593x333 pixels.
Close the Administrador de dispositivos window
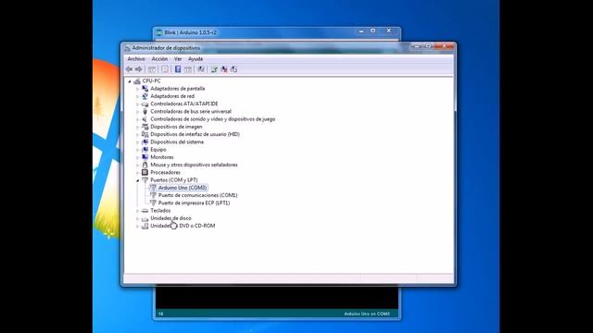(445, 46)
